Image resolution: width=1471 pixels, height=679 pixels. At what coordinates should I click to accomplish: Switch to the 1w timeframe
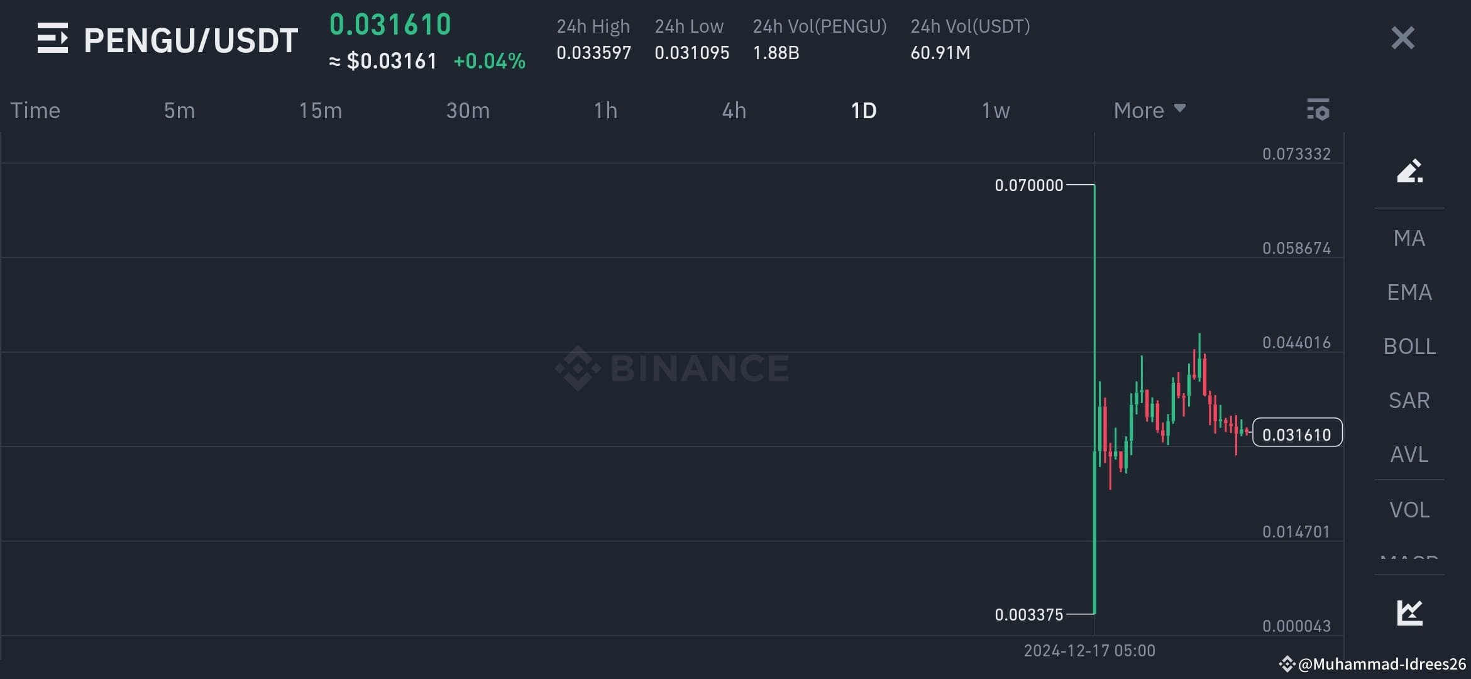996,110
